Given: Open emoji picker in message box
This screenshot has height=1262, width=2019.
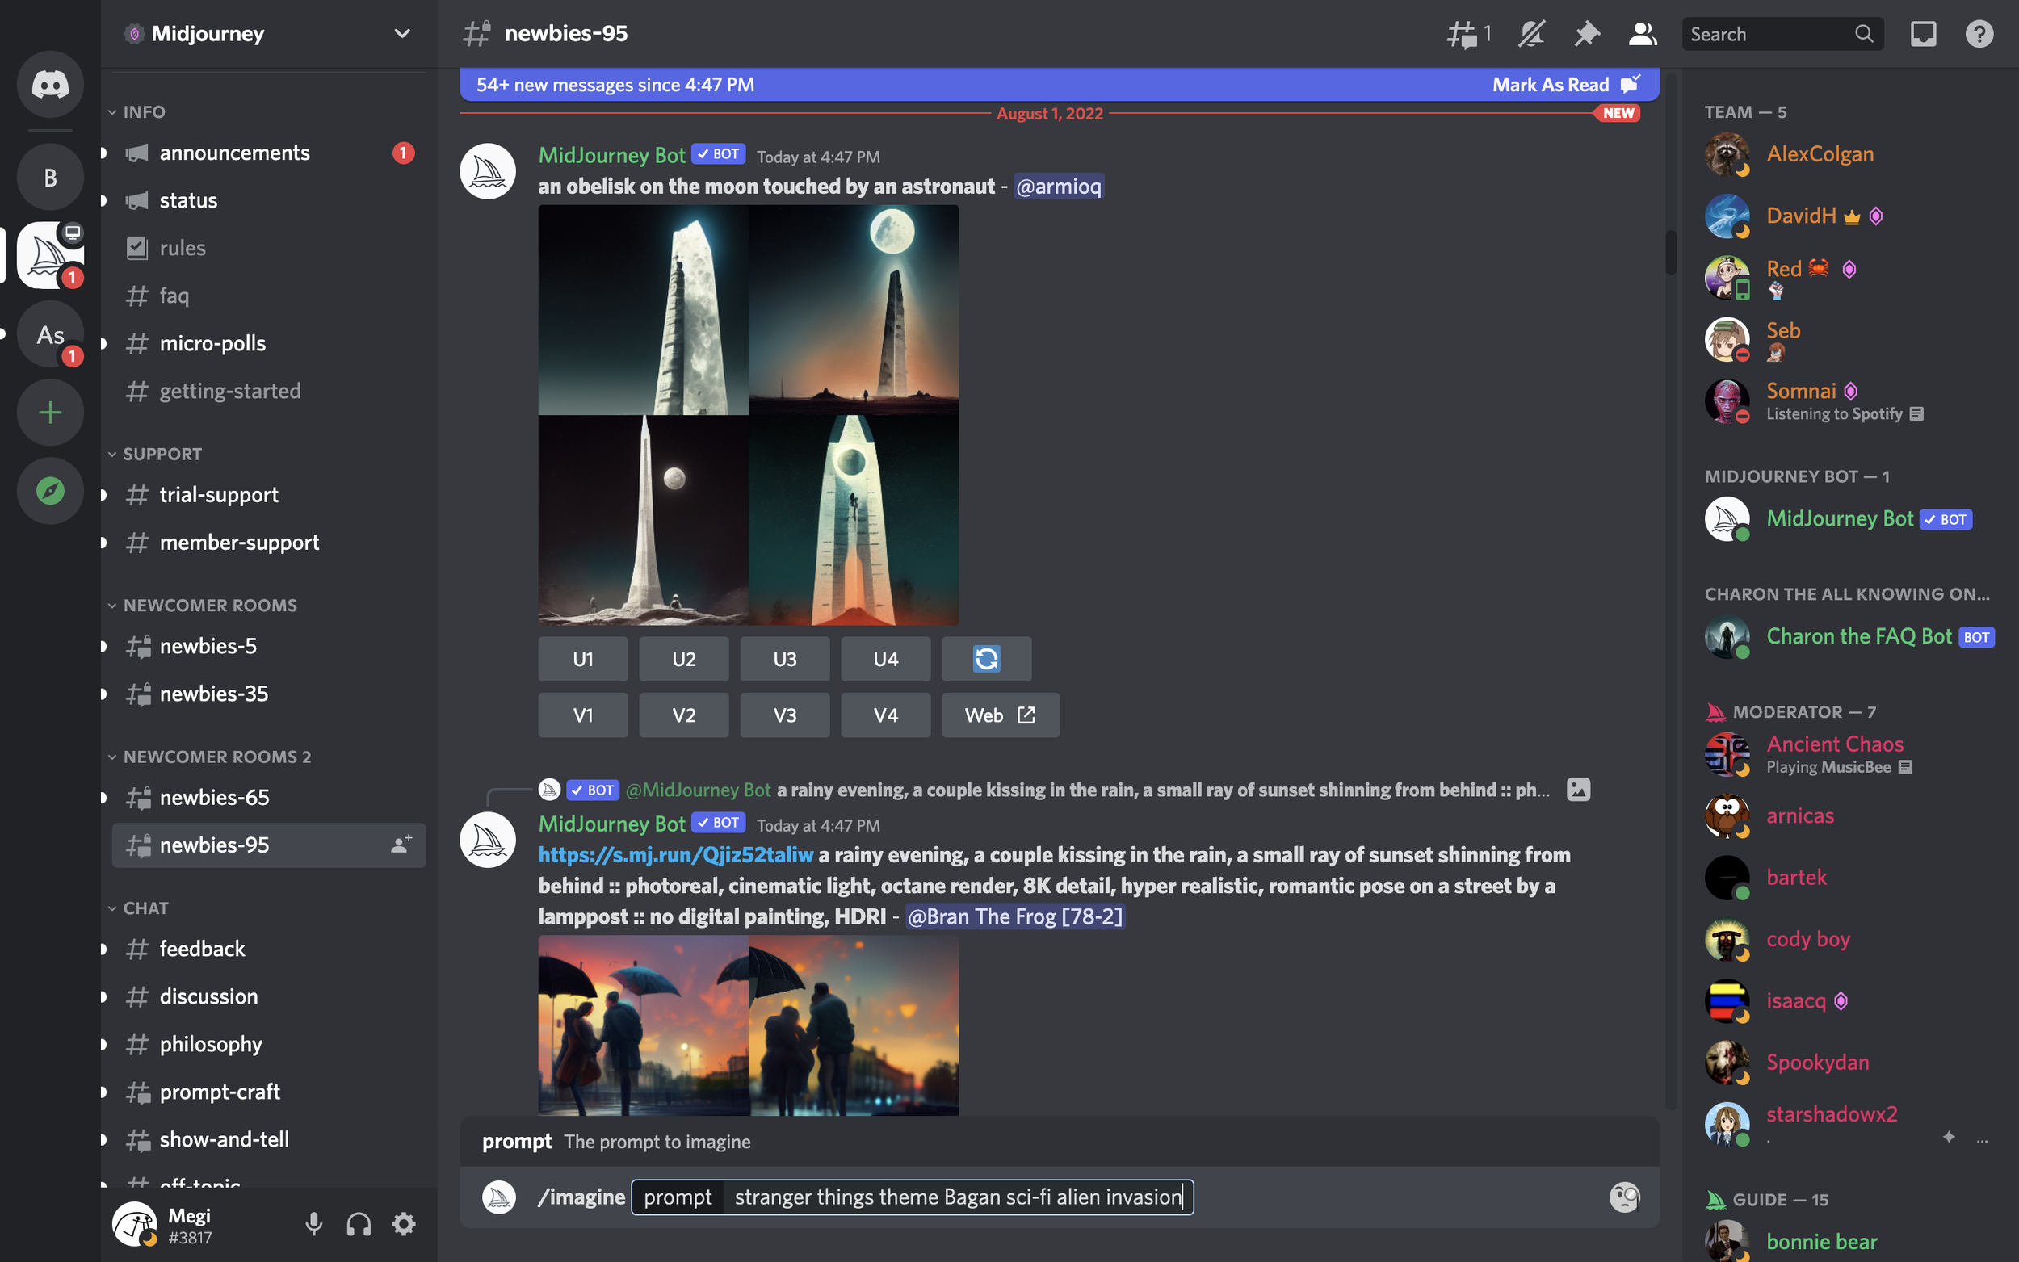Looking at the screenshot, I should tap(1624, 1197).
